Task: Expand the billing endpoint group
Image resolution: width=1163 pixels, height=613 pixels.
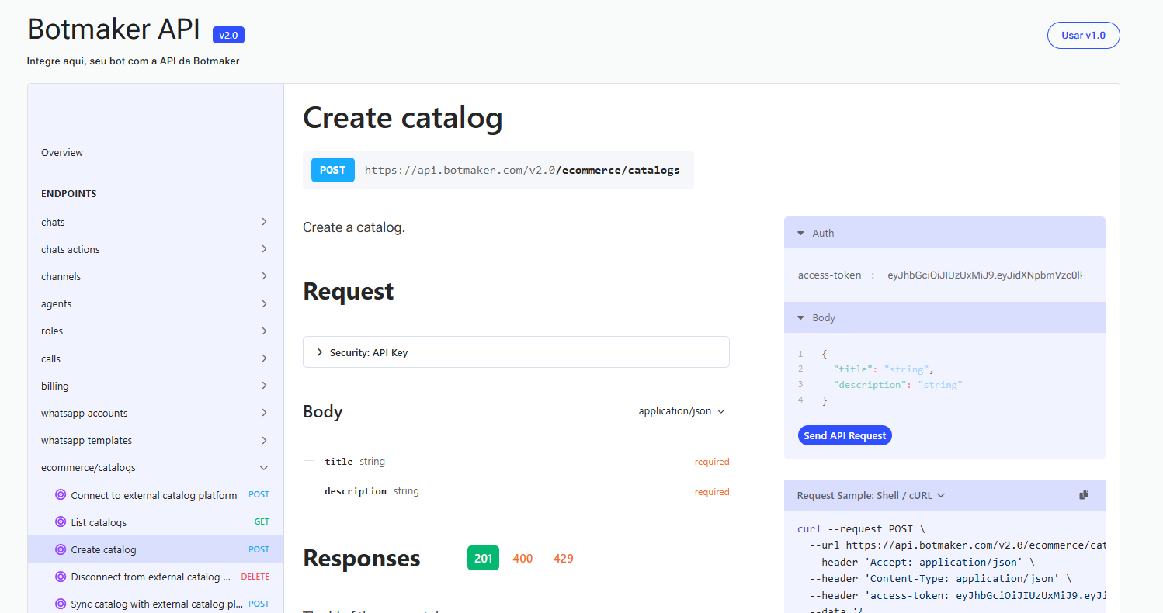Action: click(155, 386)
